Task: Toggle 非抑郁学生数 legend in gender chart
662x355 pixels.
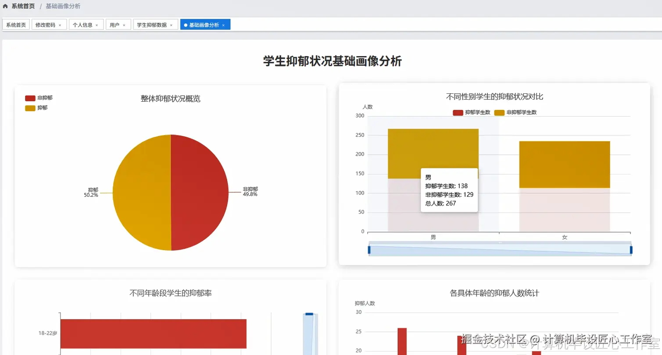Action: pyautogui.click(x=515, y=113)
